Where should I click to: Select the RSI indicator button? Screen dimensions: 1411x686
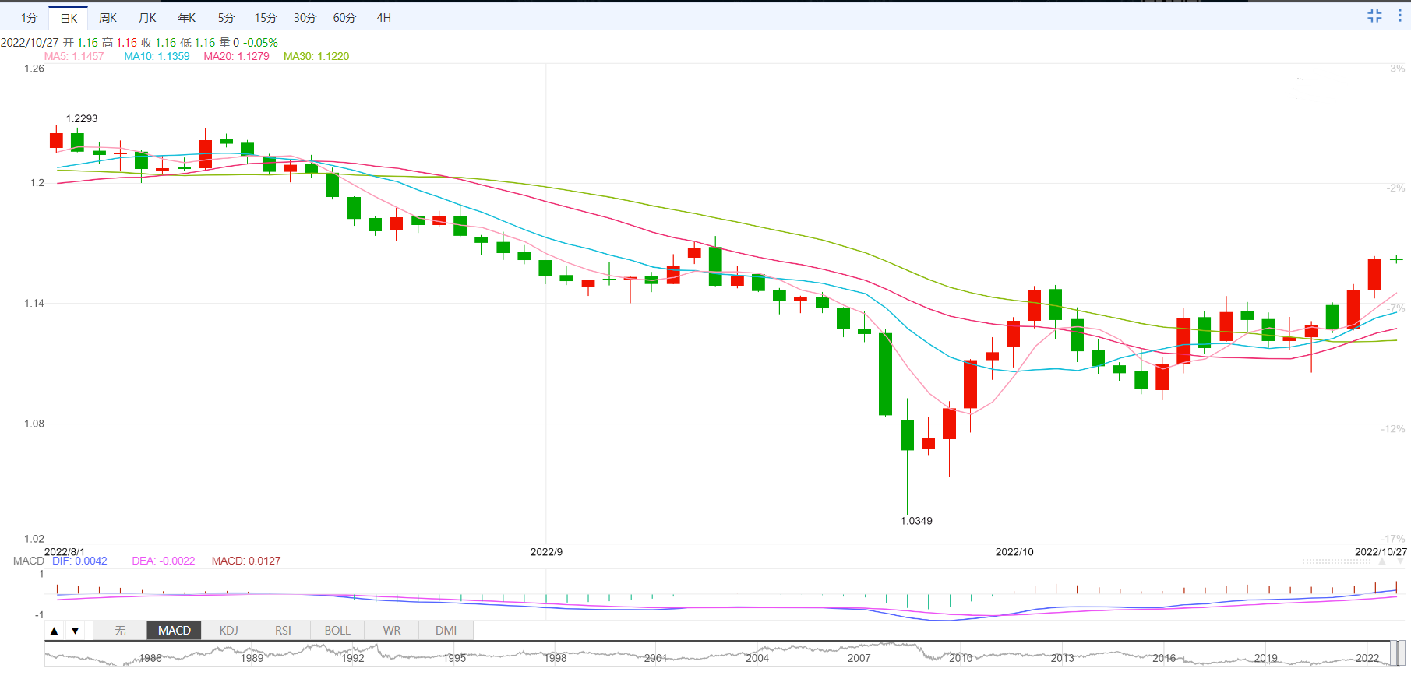tap(283, 631)
